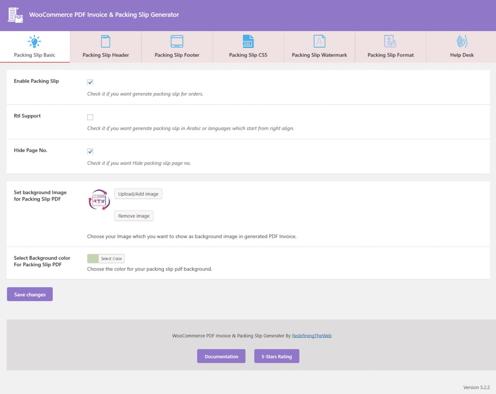Open the green background color swatch
Screen dimensions: 496x394
tap(93, 258)
